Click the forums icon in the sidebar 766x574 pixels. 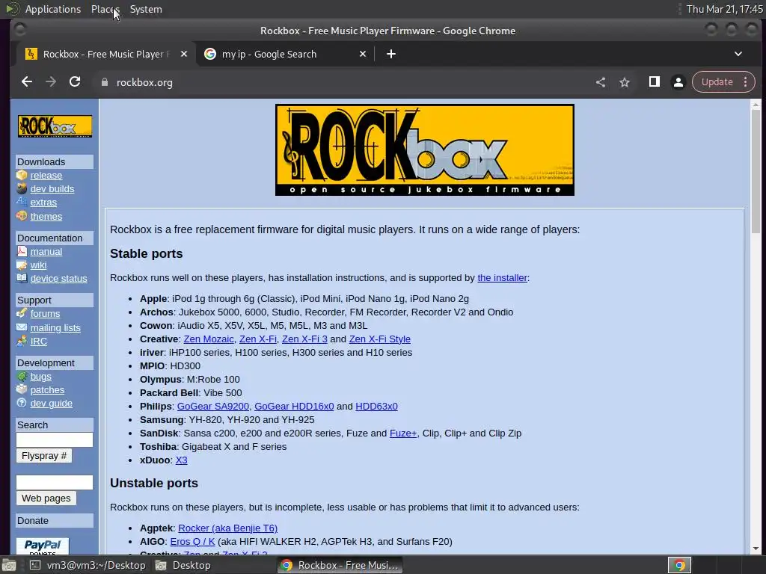point(22,313)
